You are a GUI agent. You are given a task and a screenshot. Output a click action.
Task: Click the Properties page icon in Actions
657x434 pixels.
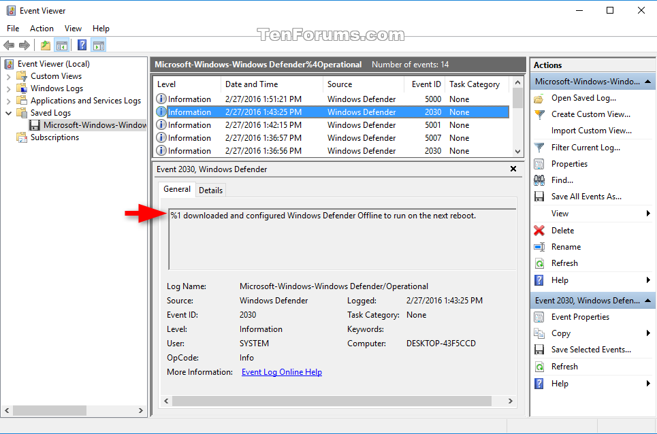(x=539, y=164)
